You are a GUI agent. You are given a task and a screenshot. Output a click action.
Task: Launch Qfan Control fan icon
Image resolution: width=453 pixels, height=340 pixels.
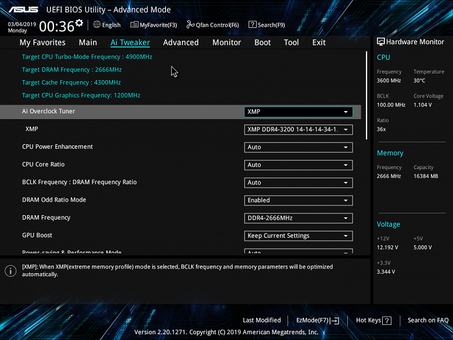pos(190,24)
